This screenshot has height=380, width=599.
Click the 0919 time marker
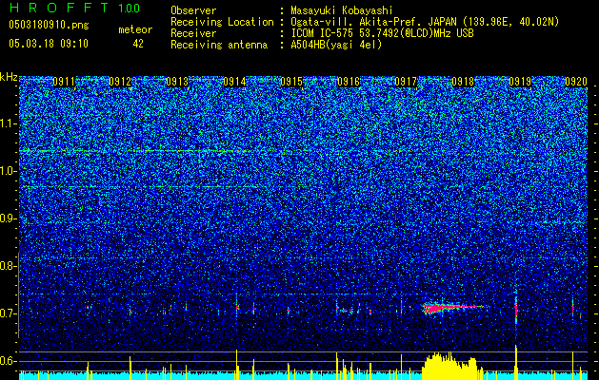520,82
